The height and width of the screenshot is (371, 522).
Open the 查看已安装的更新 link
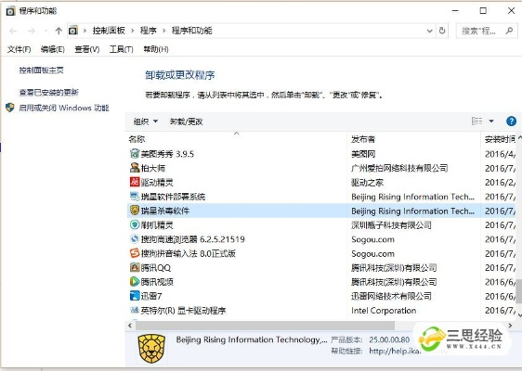coord(49,93)
